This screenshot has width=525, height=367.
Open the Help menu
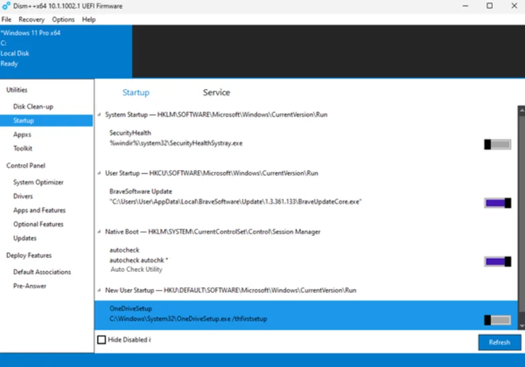(89, 20)
